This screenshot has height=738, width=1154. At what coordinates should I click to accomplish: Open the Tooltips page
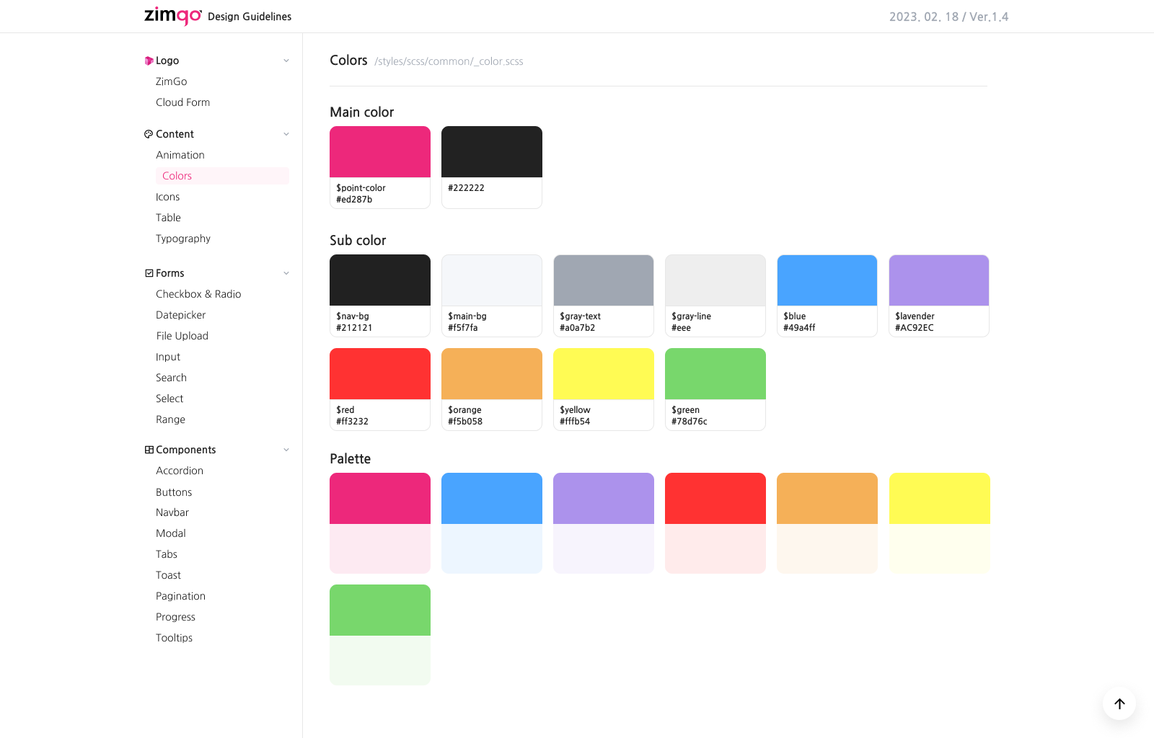[174, 638]
